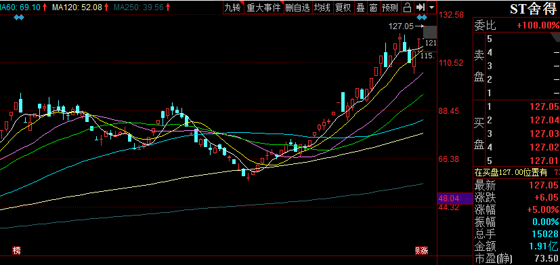560x265 pixels.
Task: Click the 叠 overlay button
Action: pos(361,7)
